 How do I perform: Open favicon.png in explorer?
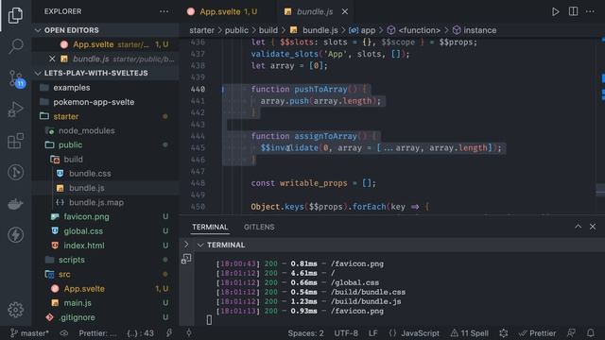86,216
